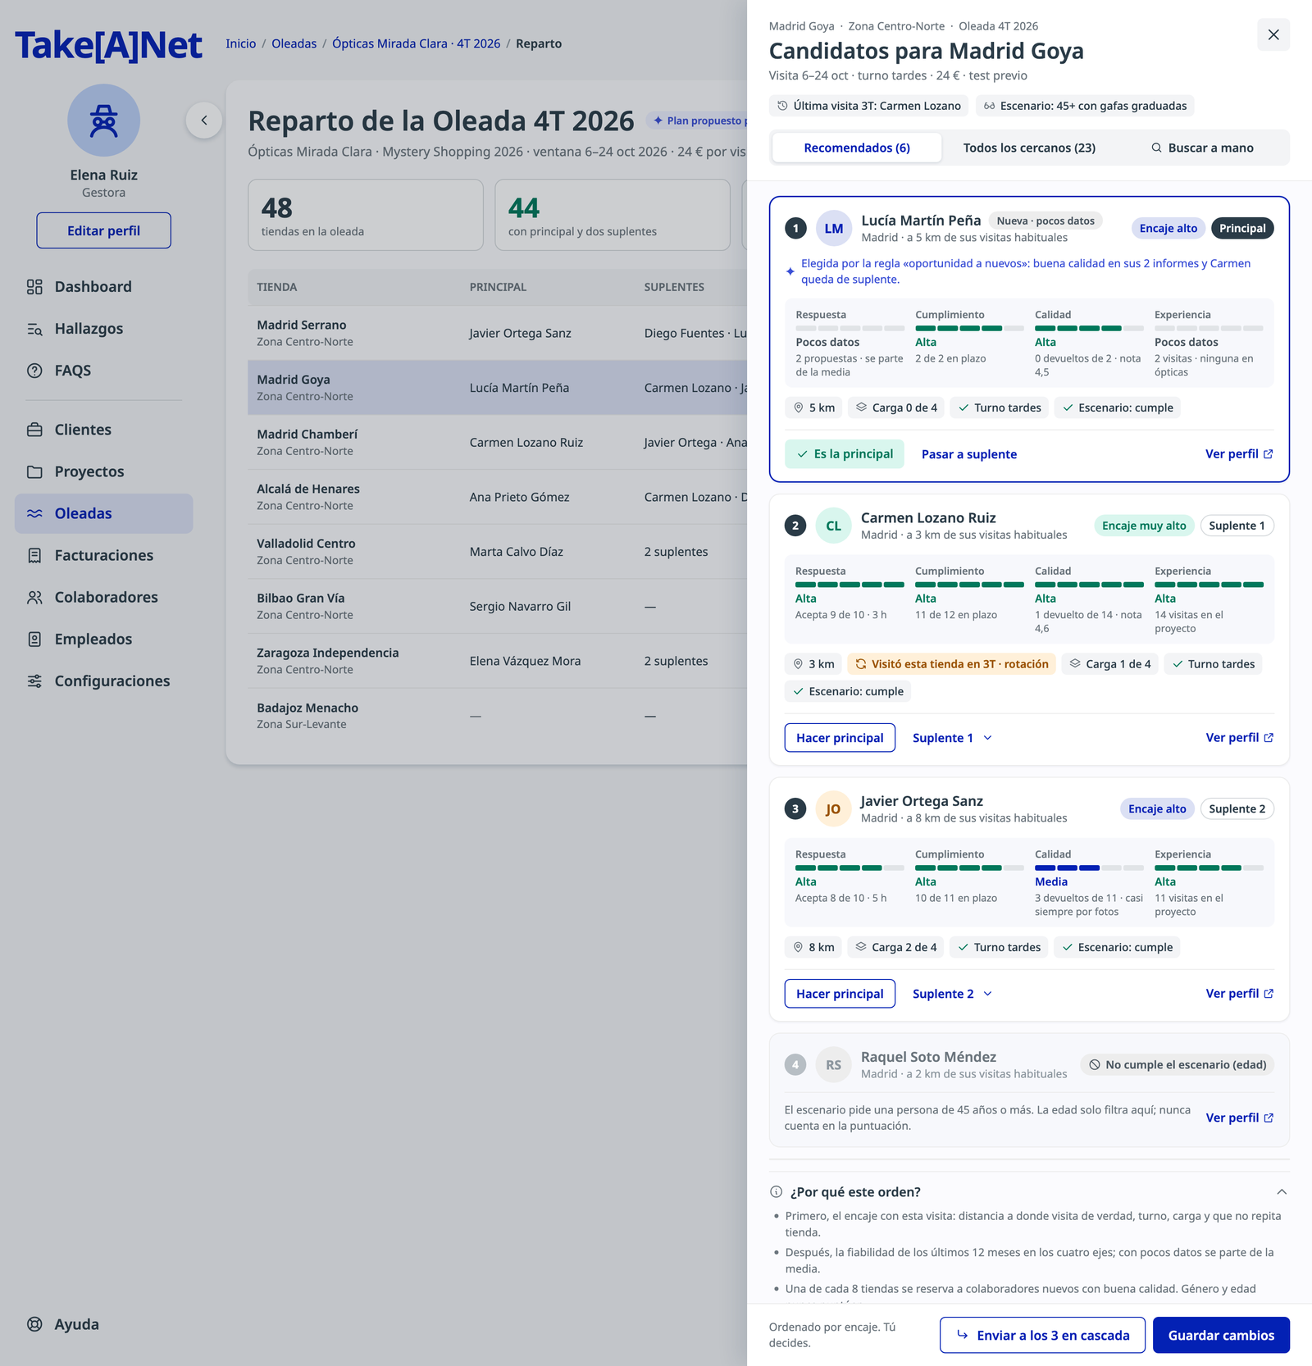Image resolution: width=1312 pixels, height=1366 pixels.
Task: Close the Candidatos para Madrid Goya panel
Action: tap(1273, 34)
